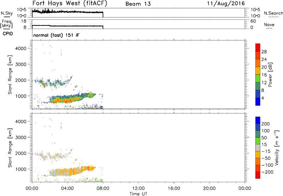Click the 'Freq. [MHz]' axis label
This screenshot has height=196, width=283.
point(7,24)
